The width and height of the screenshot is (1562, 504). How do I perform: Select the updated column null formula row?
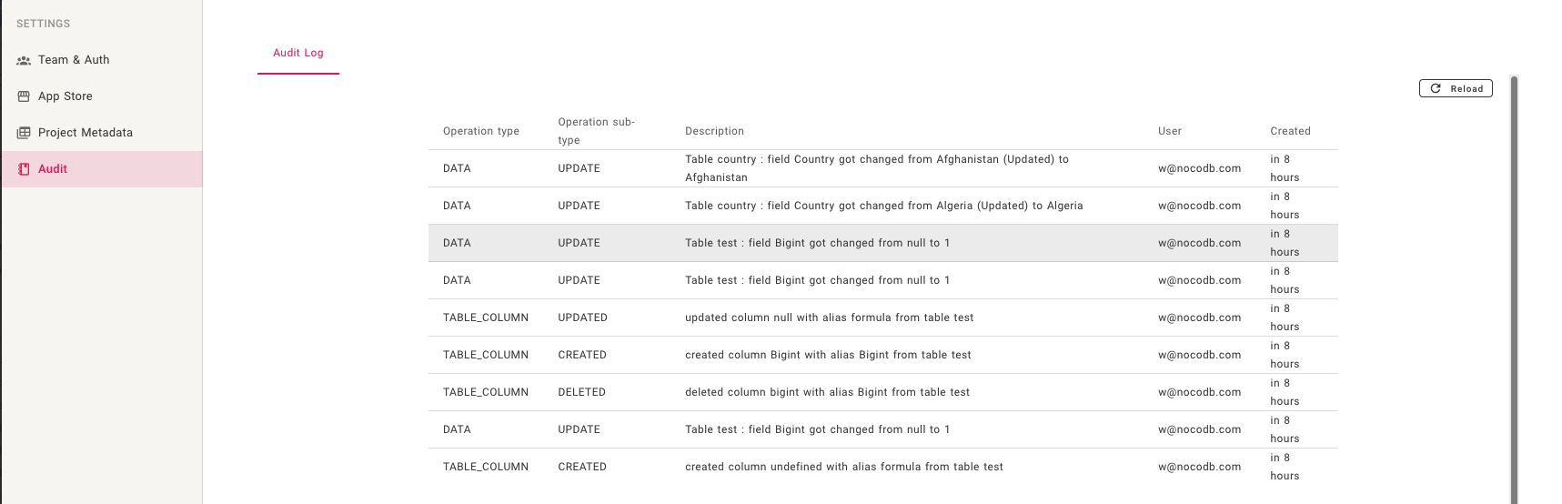882,318
